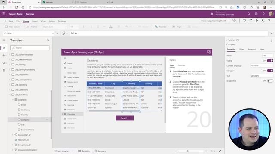Click the help question mark in purple header
275x154 pixels.
263,14
